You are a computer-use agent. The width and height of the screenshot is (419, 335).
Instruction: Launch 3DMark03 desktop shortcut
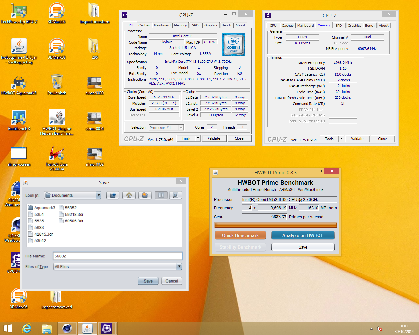[57, 49]
